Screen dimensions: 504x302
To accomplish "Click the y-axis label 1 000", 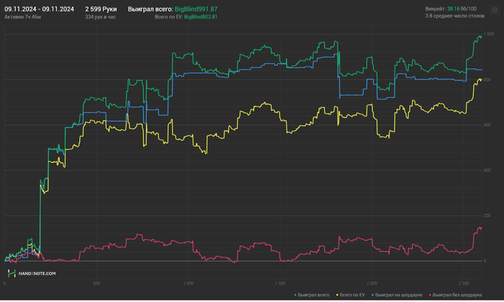I will tap(489, 34).
